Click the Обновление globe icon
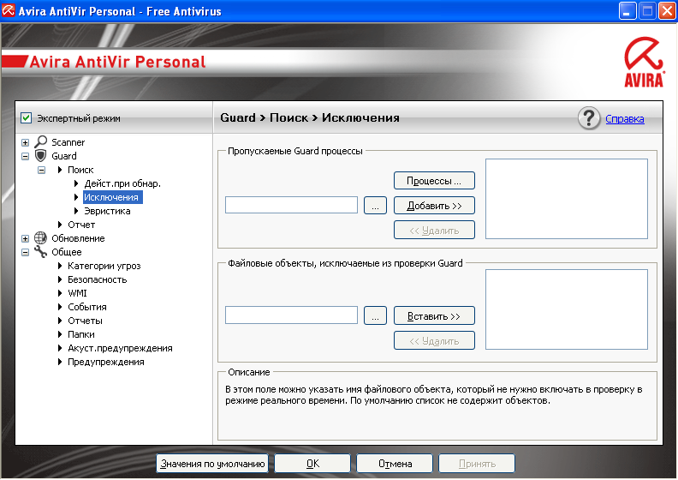The image size is (678, 480). click(x=40, y=238)
